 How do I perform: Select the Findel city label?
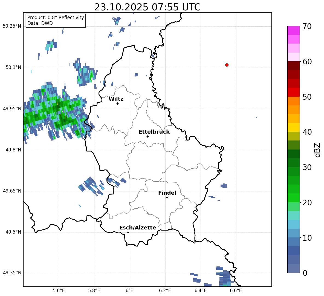(167, 193)
